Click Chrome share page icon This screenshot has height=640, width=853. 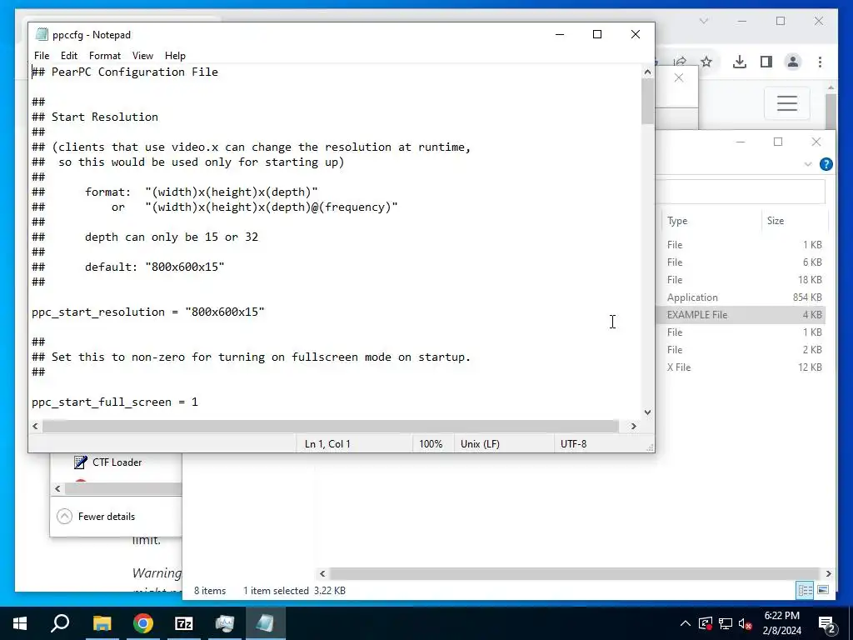coord(680,62)
